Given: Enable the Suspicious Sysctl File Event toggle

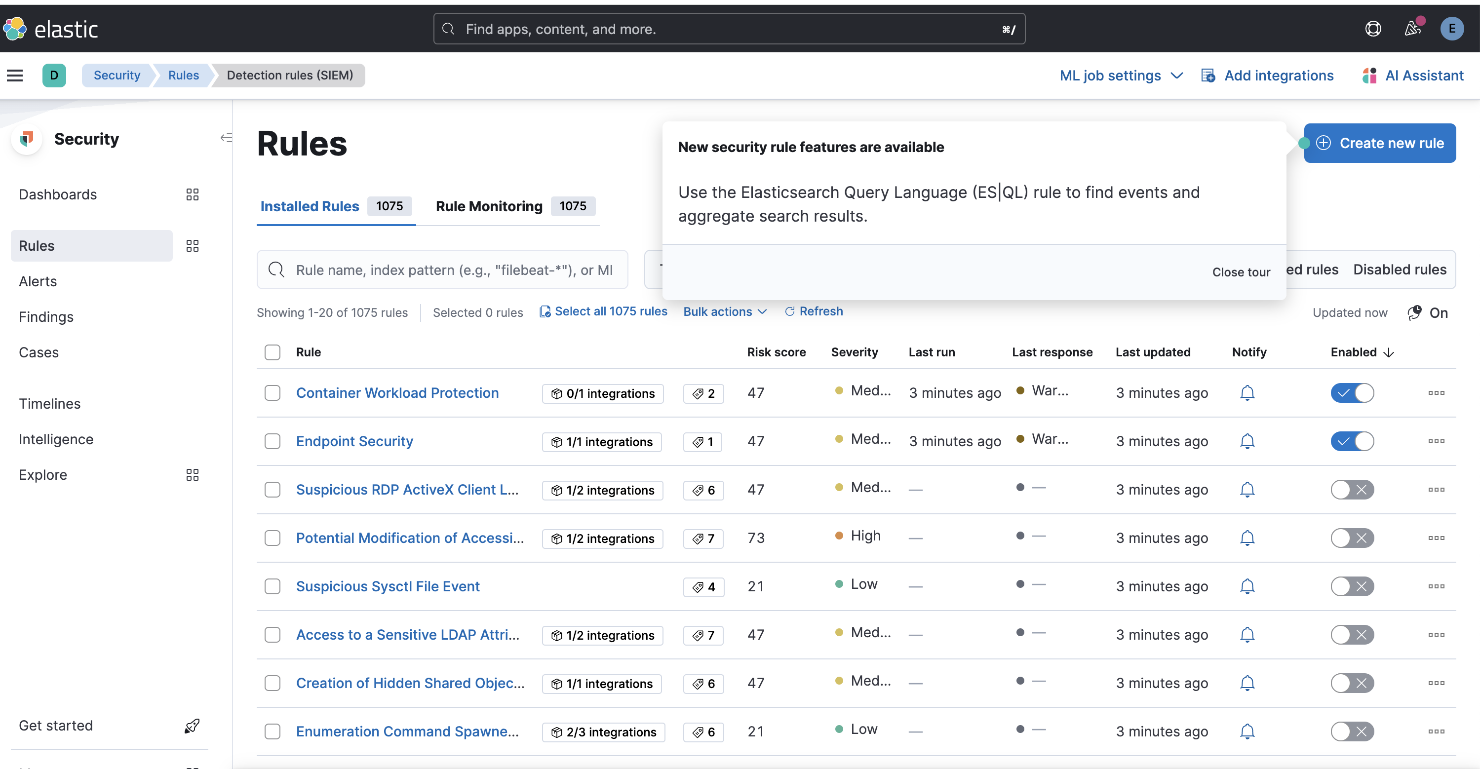Looking at the screenshot, I should click(x=1352, y=586).
